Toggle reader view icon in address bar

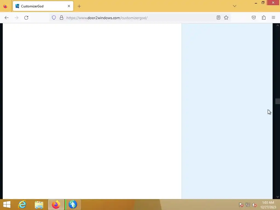pyautogui.click(x=218, y=17)
